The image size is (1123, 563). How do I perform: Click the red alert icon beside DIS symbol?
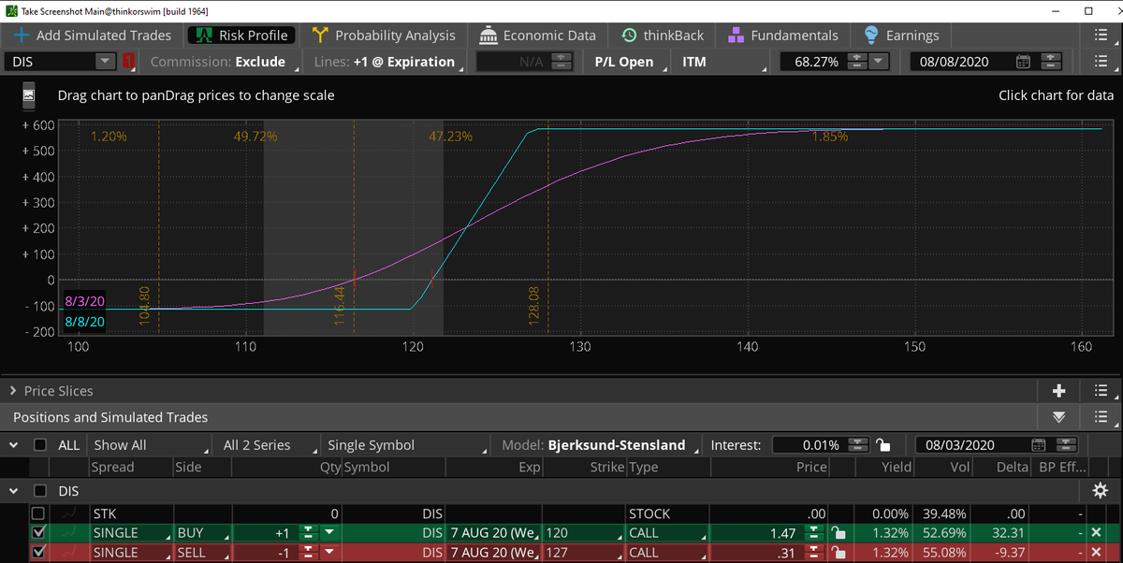(x=128, y=62)
